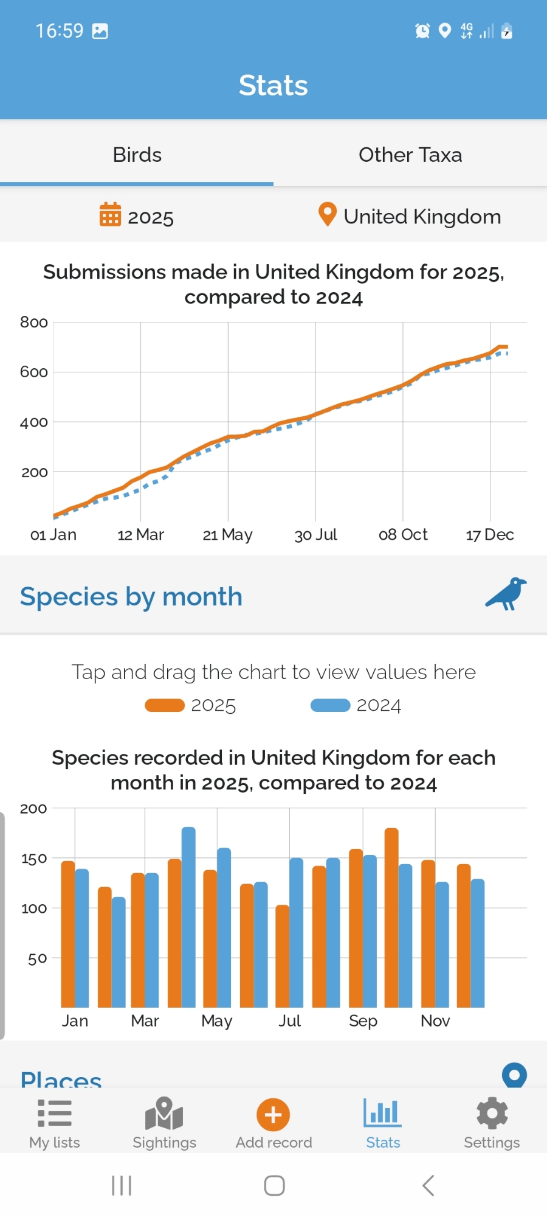The image size is (547, 1217).
Task: Switch to the Birds tab
Action: [137, 155]
